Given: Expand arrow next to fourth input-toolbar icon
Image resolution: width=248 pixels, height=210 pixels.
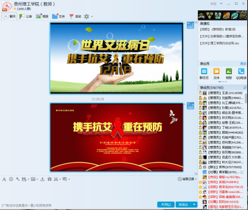Looking at the screenshot, I should pyautogui.click(x=28, y=179).
